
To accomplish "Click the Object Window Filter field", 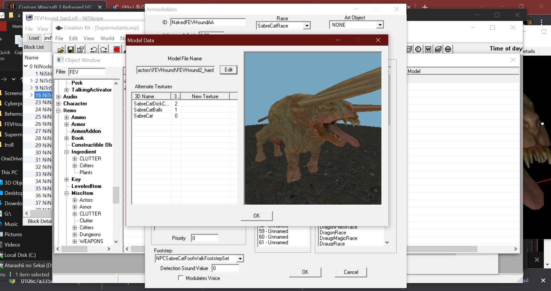I will [x=87, y=72].
